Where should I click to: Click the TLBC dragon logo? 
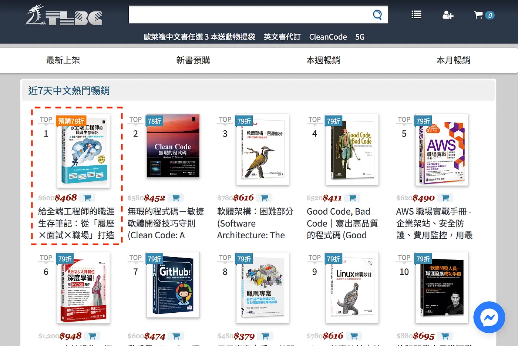point(64,15)
